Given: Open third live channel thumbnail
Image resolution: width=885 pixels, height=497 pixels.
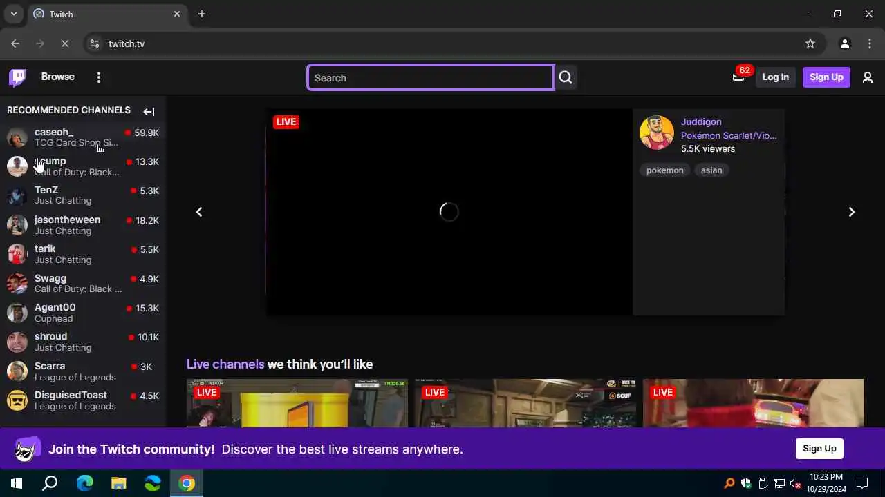Looking at the screenshot, I should tap(754, 403).
